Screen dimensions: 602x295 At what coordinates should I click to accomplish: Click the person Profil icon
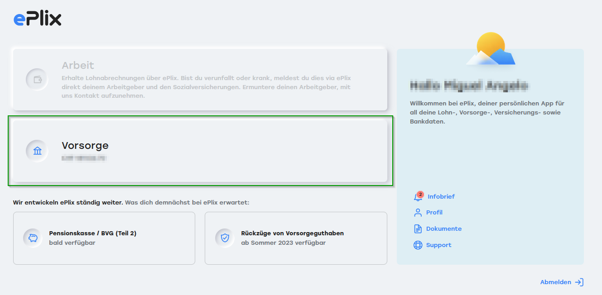pyautogui.click(x=418, y=213)
